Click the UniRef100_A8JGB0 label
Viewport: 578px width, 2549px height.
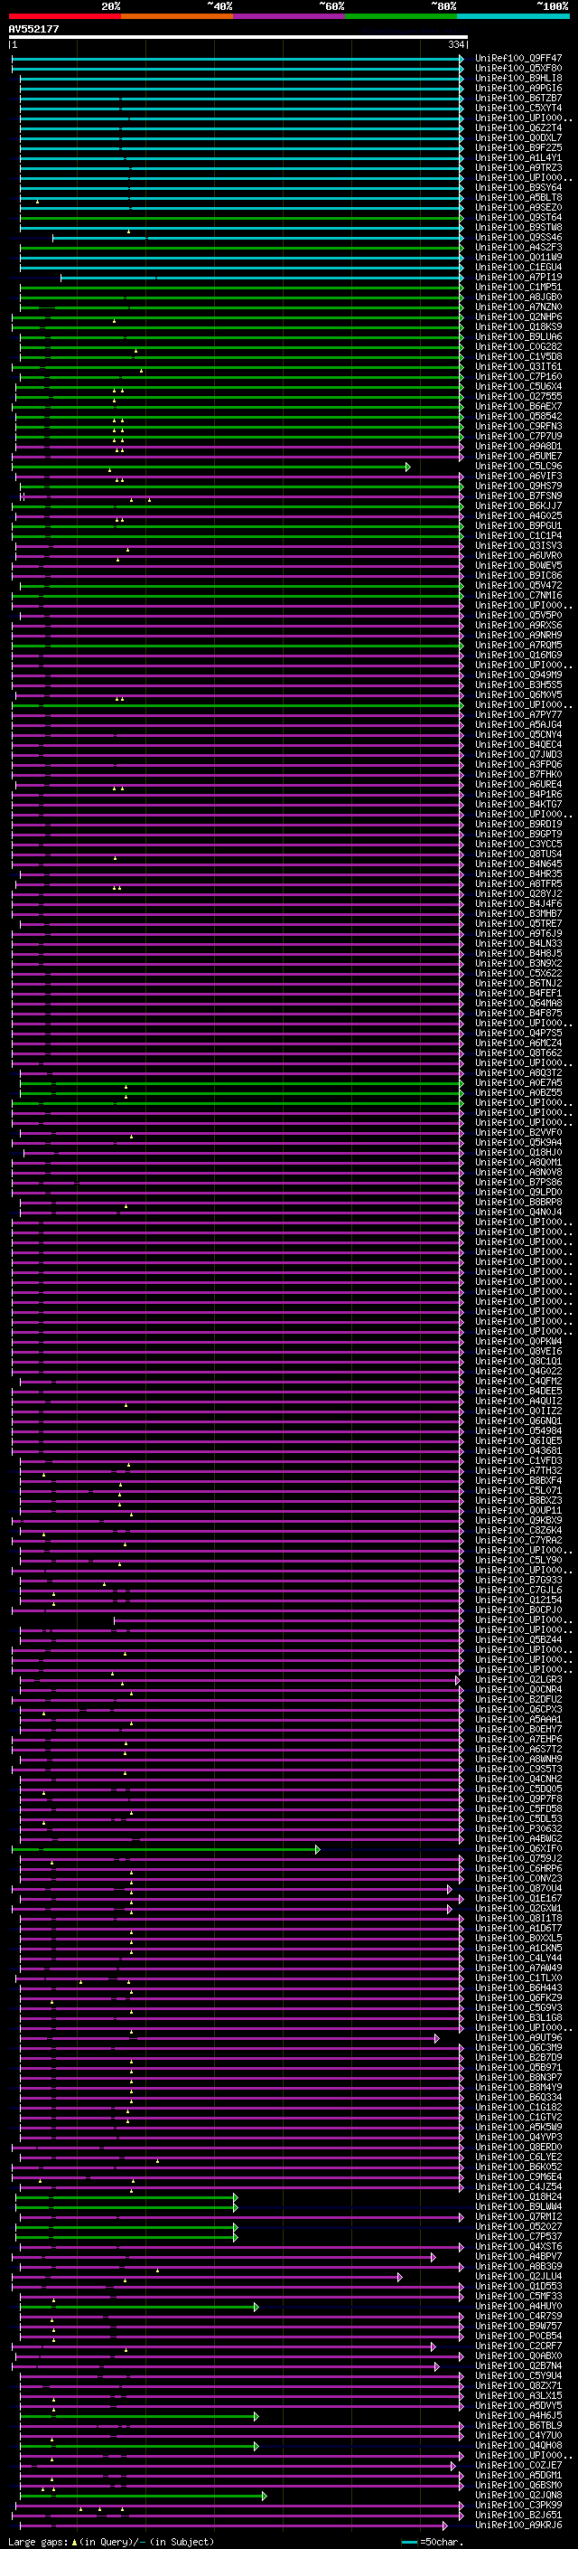(x=518, y=297)
